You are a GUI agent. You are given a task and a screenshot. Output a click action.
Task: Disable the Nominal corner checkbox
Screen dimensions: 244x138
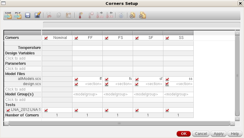pos(46,38)
